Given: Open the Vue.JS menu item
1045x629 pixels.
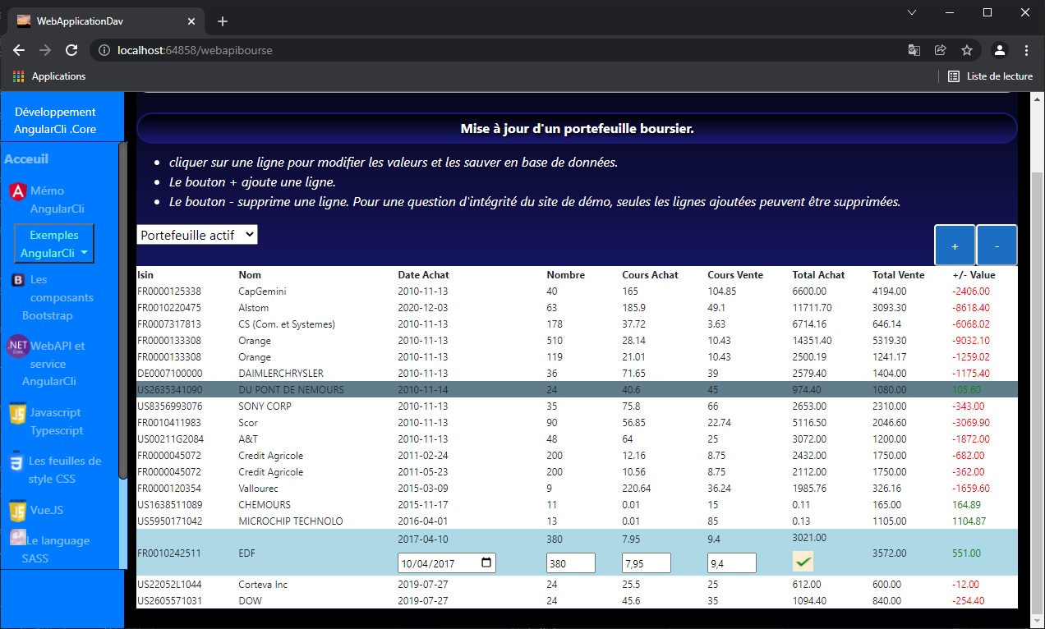Looking at the screenshot, I should pyautogui.click(x=47, y=510).
